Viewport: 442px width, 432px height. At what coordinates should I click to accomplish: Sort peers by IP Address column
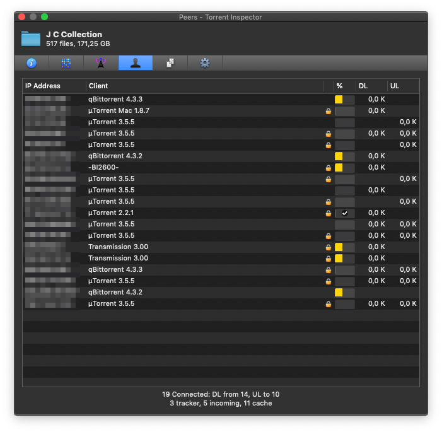(54, 86)
